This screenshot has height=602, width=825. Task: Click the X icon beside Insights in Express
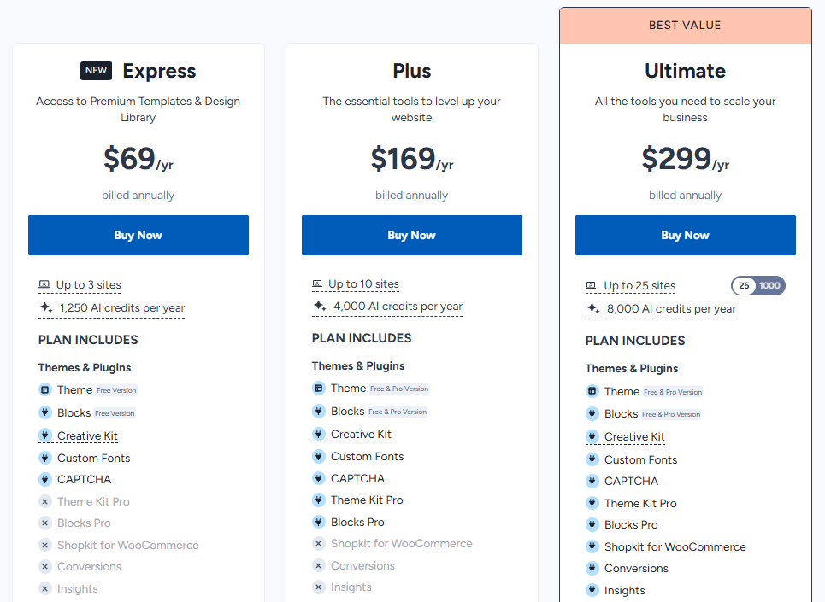(45, 588)
